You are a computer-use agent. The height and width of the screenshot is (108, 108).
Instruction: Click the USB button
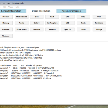[x=68, y=23]
